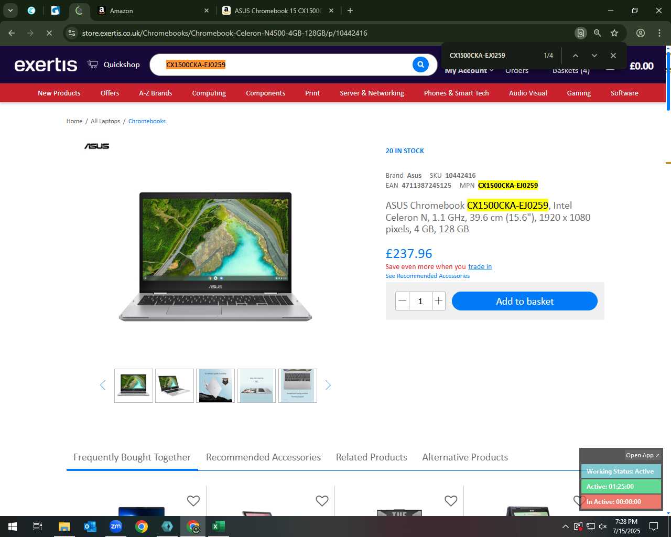671x537 pixels.
Task: Click the quantity input field
Action: click(x=420, y=301)
